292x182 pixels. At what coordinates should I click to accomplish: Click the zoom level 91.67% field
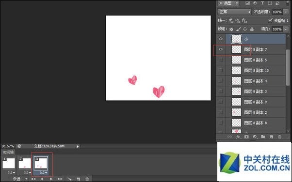(x=8, y=146)
